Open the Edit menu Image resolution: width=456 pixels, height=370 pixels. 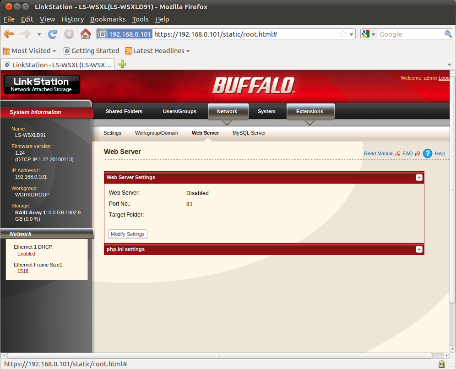[27, 19]
